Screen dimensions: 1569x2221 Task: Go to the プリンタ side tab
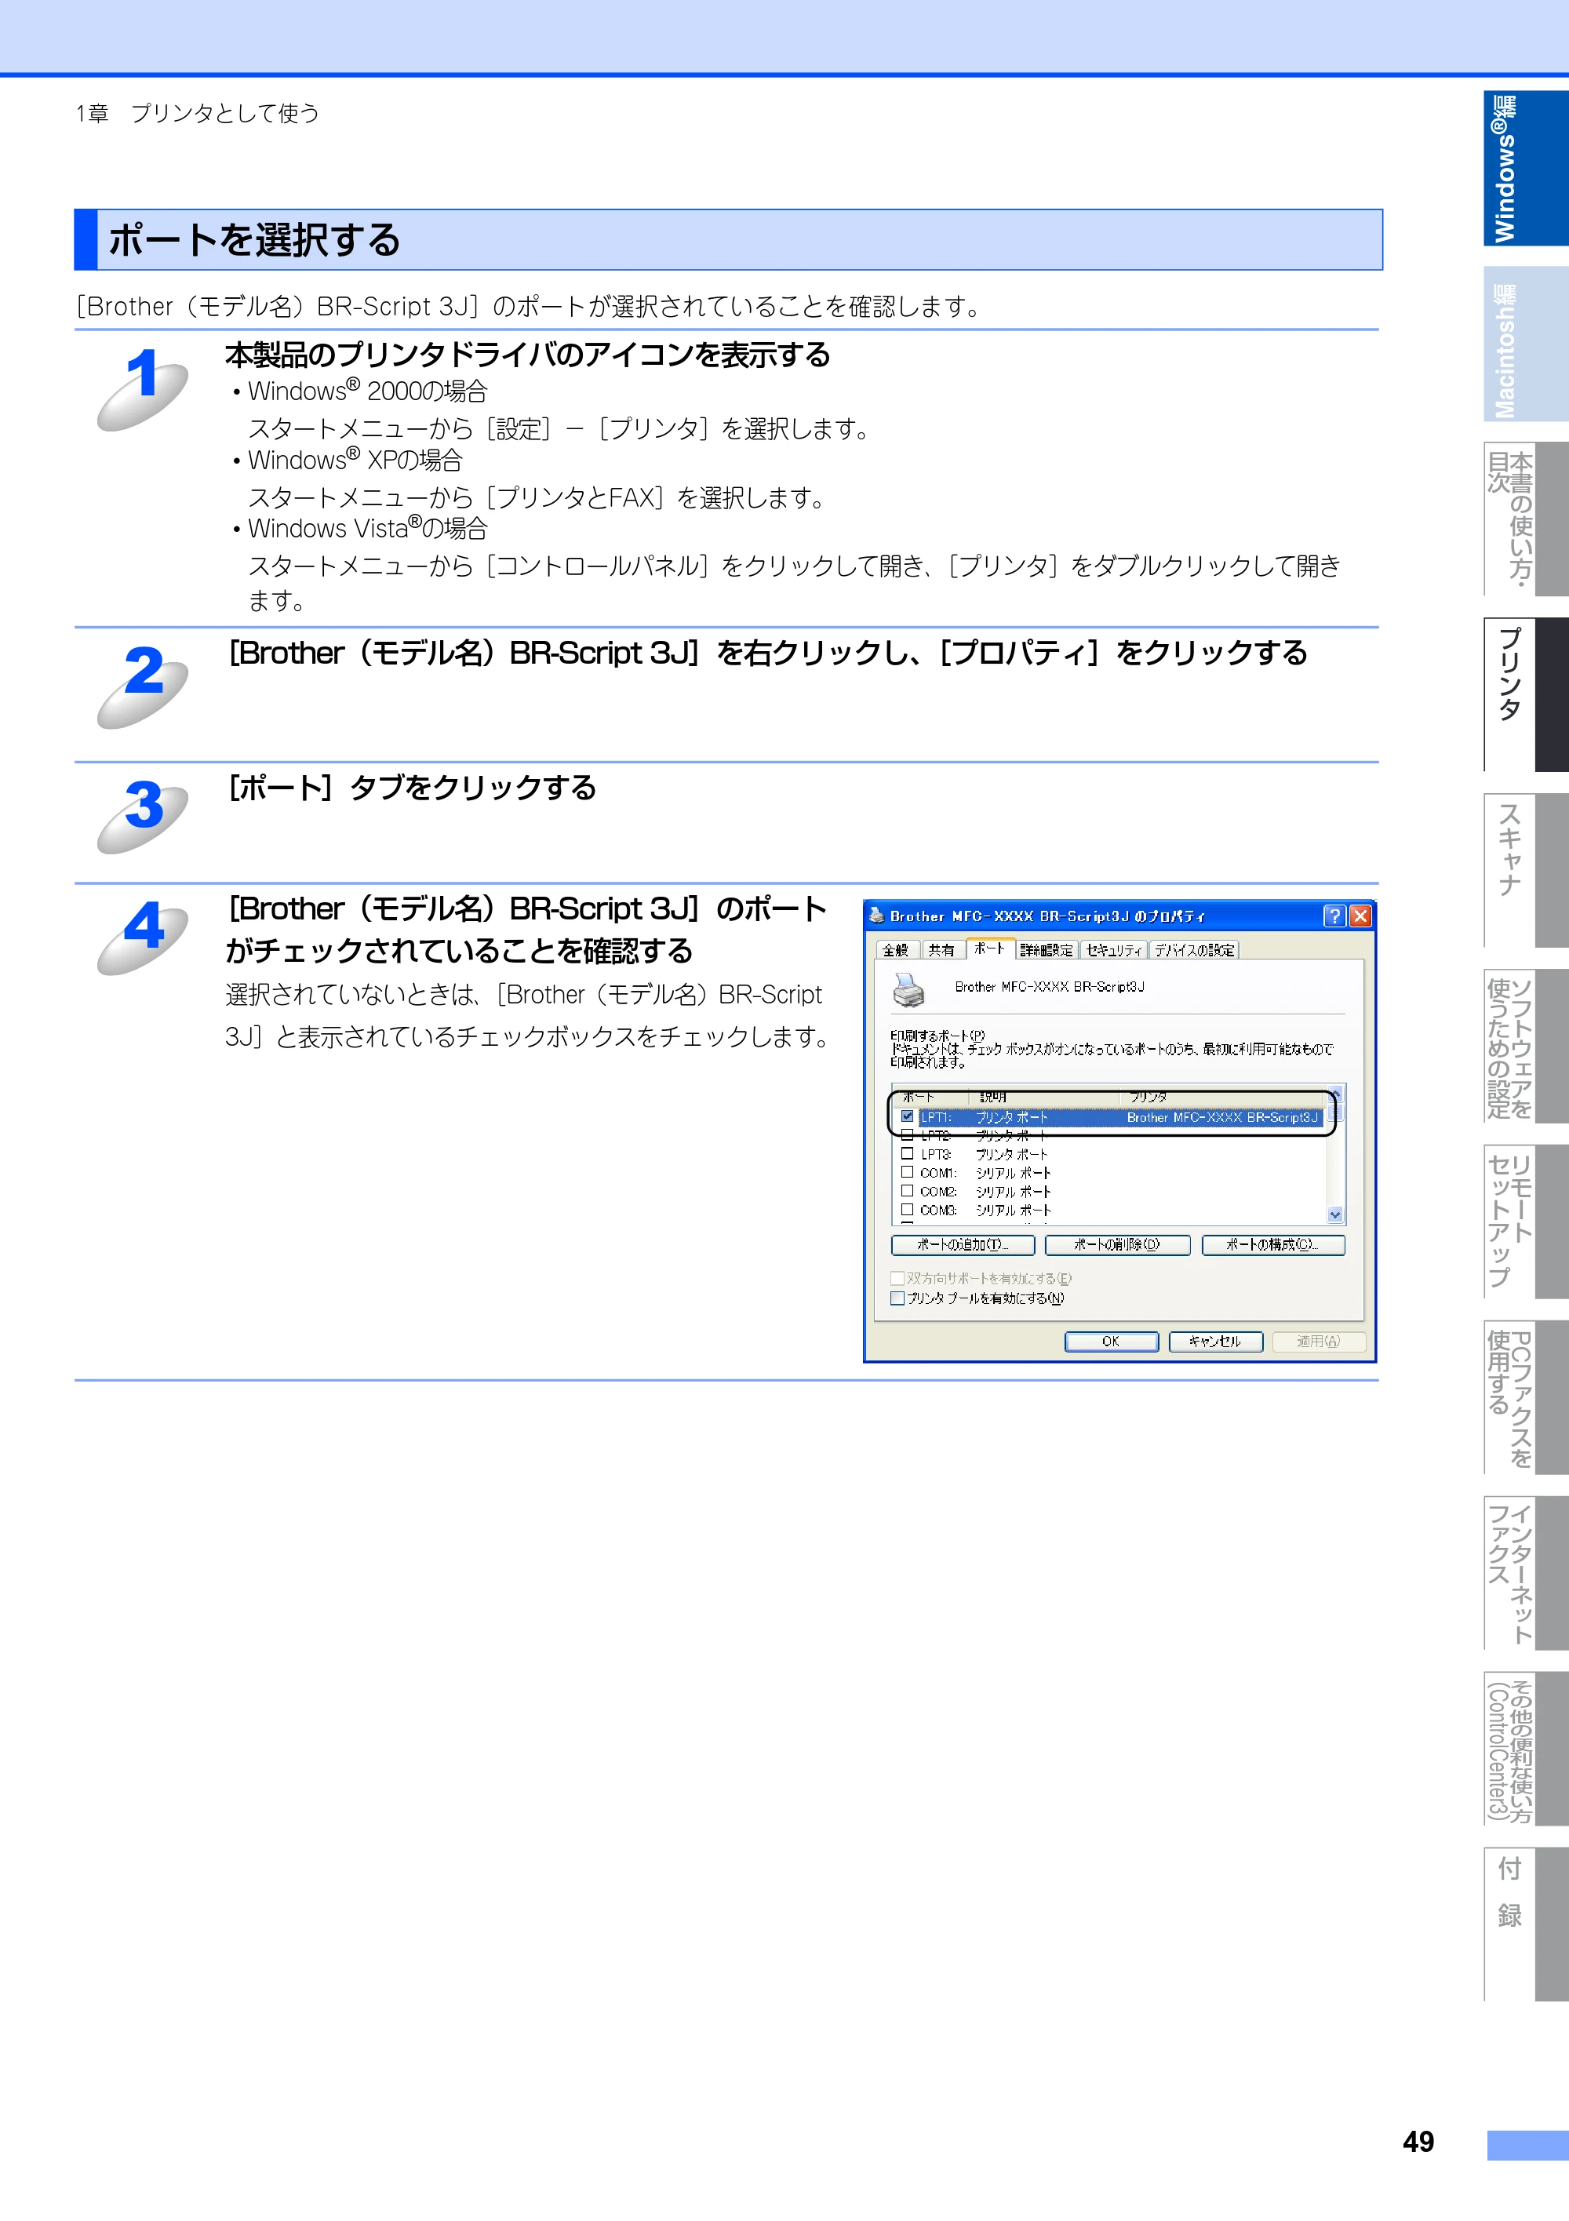pos(1526,694)
